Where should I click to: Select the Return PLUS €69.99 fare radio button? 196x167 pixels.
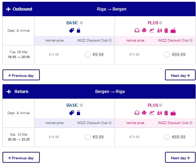pos(167,137)
